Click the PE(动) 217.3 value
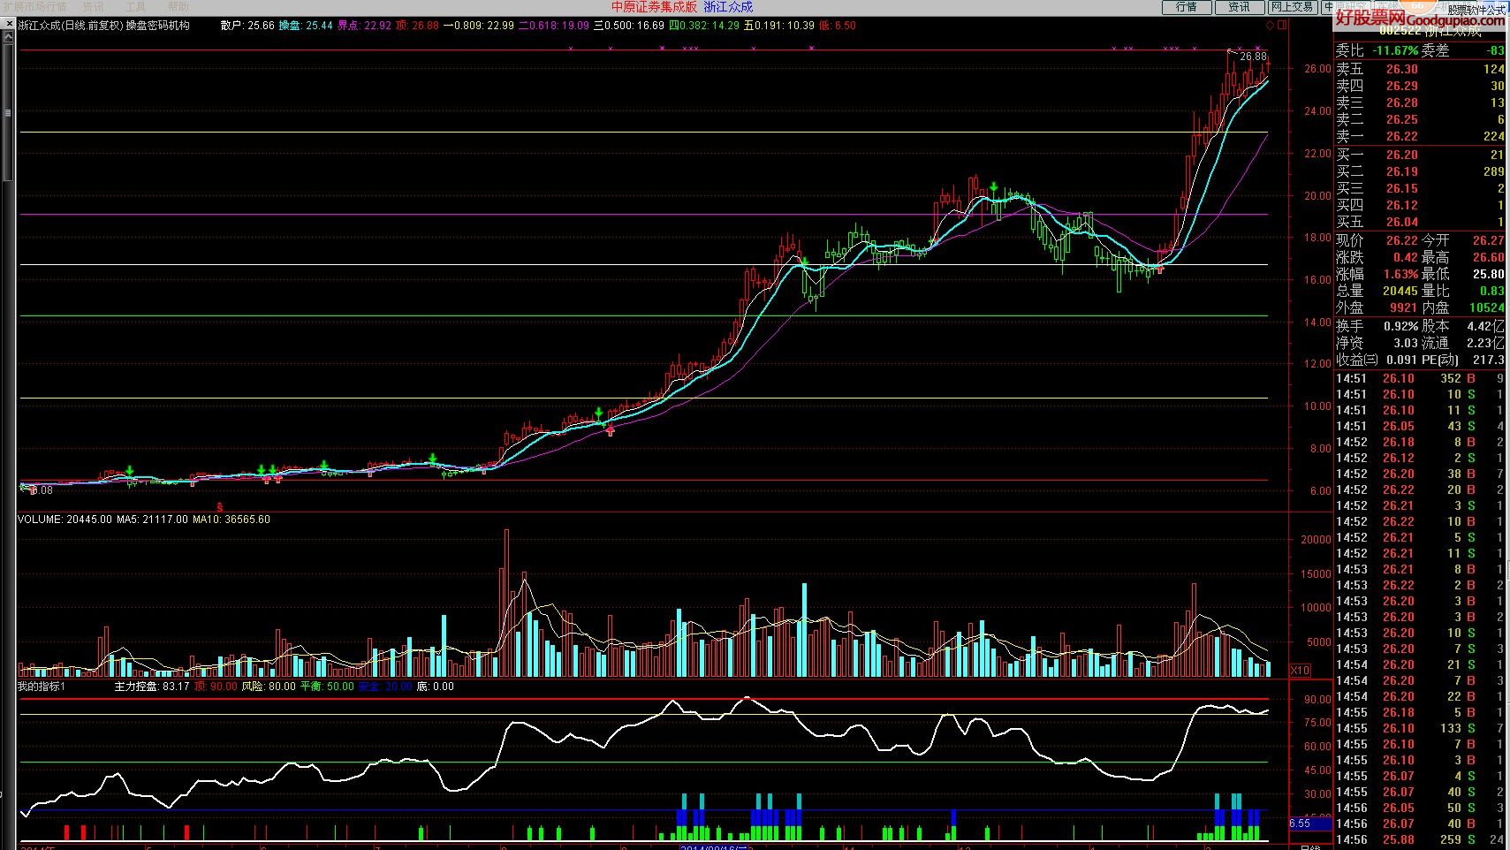 [x=1463, y=360]
